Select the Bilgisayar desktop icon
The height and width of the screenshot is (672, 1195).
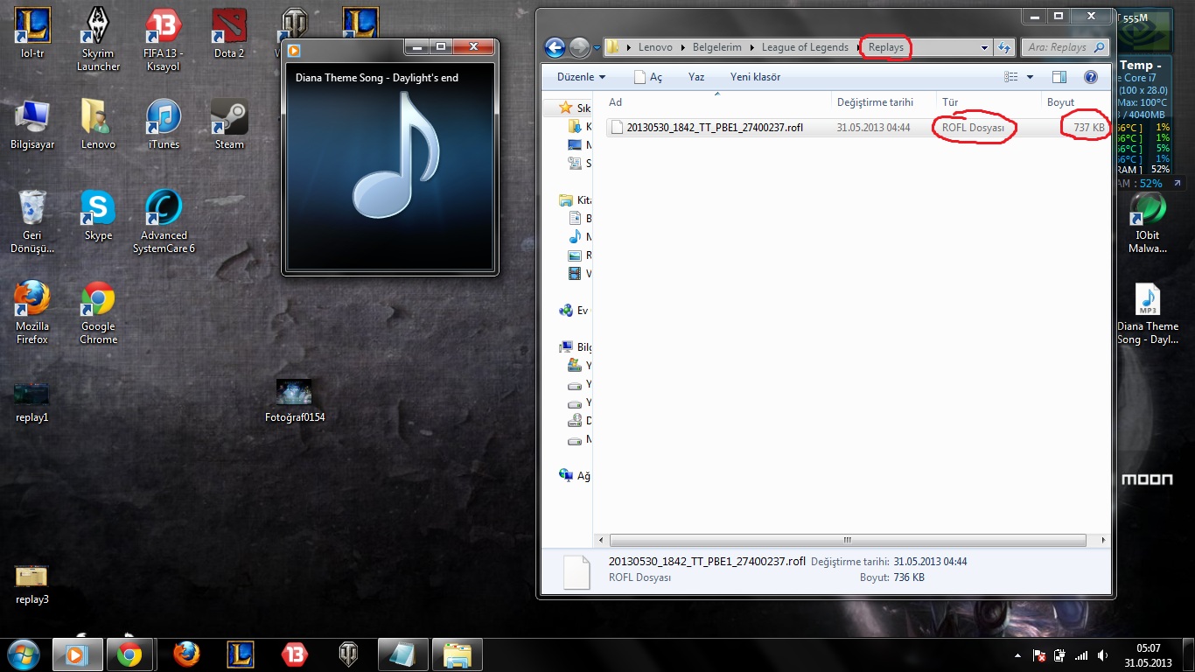click(32, 125)
